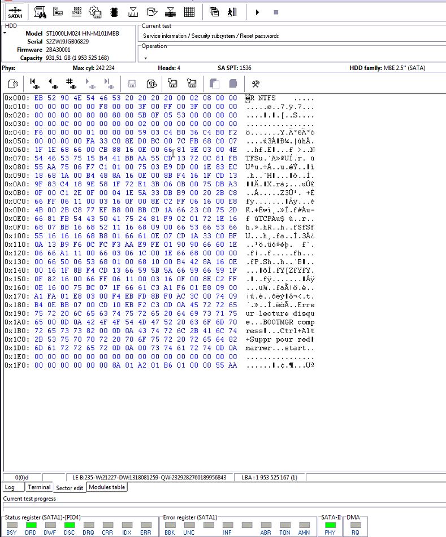Click the building-shaped toolbar icon

[x=58, y=12]
